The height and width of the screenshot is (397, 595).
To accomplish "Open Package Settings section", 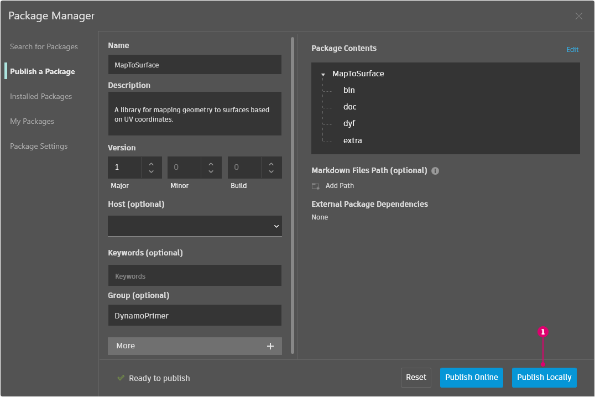I will tap(39, 147).
